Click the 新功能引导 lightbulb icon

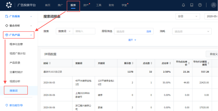[x=6, y=105]
